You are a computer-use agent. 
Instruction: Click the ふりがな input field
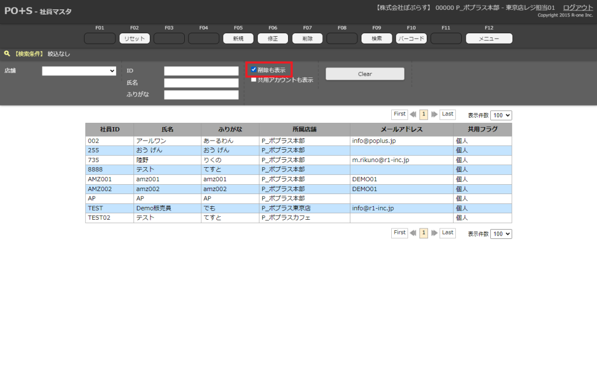[201, 95]
